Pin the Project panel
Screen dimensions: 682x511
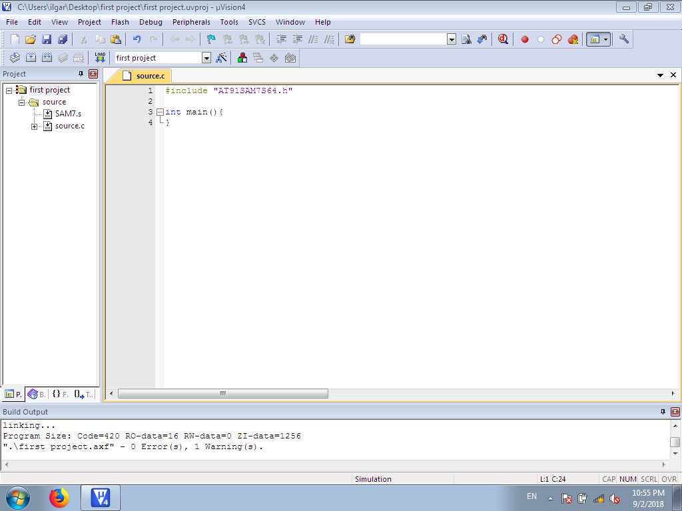[x=81, y=74]
